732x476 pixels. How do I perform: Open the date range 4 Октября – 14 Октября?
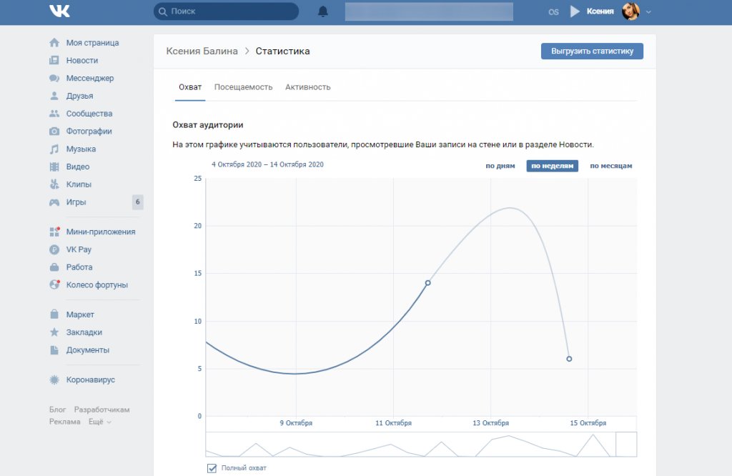(x=267, y=164)
